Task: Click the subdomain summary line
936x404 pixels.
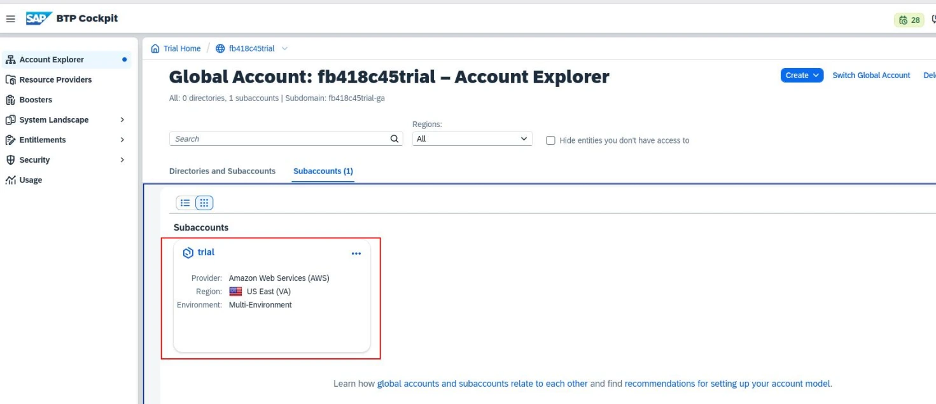Action: [277, 98]
